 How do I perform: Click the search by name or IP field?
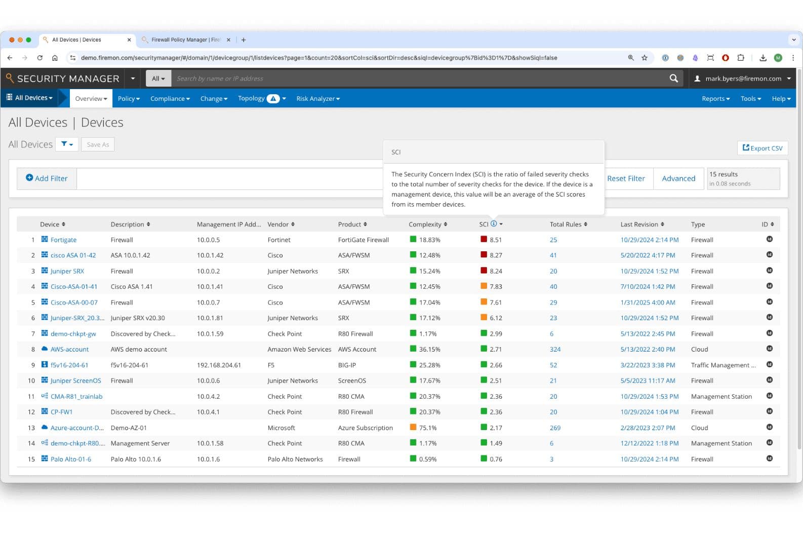(x=418, y=79)
